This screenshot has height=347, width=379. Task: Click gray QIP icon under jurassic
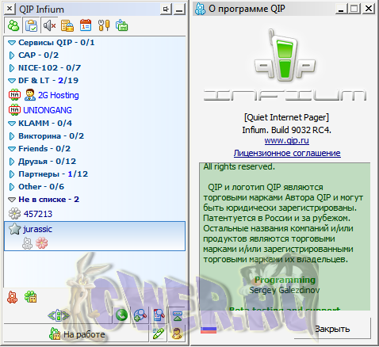click(27, 243)
